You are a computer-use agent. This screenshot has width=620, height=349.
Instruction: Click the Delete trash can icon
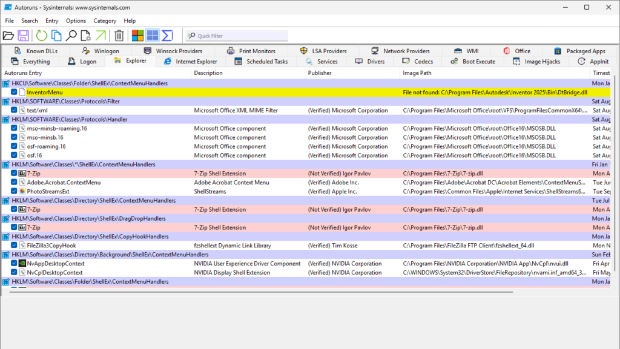click(119, 36)
